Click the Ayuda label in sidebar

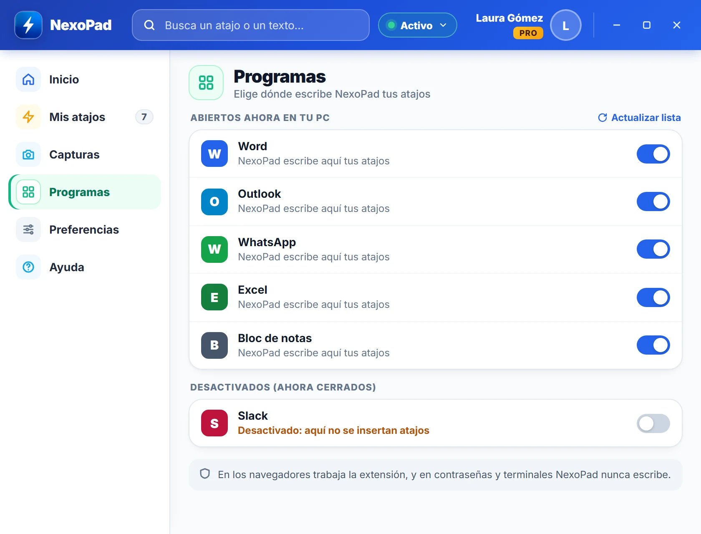67,267
